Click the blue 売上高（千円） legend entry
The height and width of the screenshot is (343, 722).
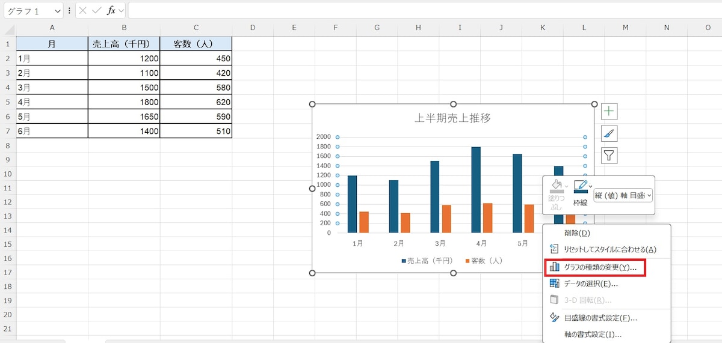pos(427,261)
